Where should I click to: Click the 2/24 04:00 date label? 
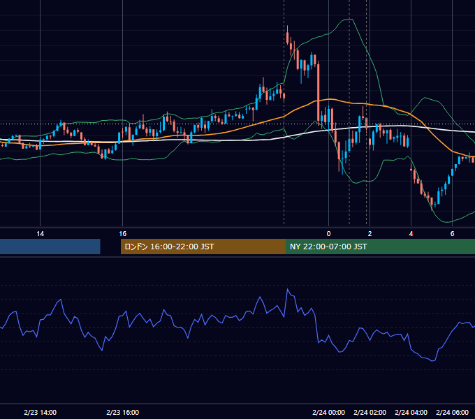tap(411, 412)
